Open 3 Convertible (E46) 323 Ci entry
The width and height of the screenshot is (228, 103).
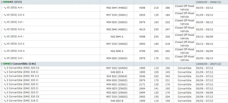point(23,93)
